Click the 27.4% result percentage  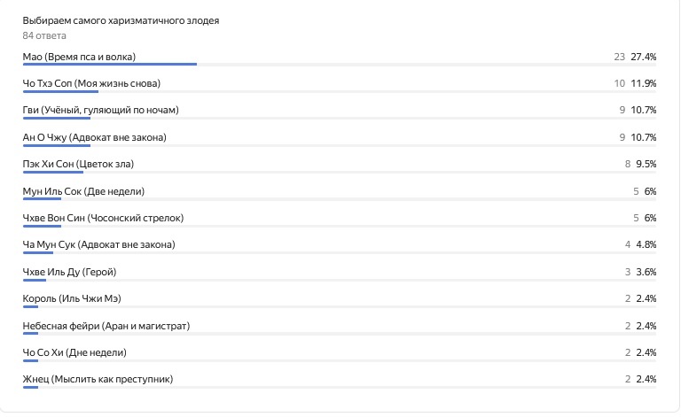pyautogui.click(x=643, y=57)
